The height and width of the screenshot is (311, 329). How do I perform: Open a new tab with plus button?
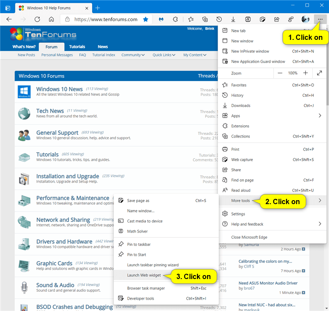[x=97, y=8]
